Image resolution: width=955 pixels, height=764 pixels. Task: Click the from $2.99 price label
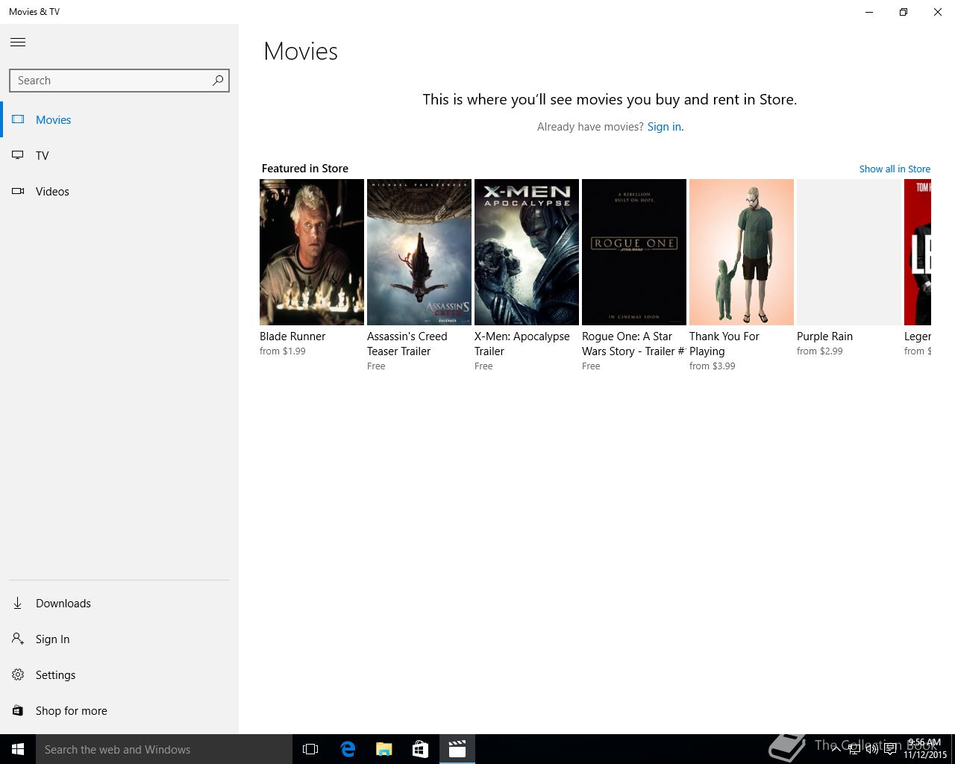coord(820,351)
